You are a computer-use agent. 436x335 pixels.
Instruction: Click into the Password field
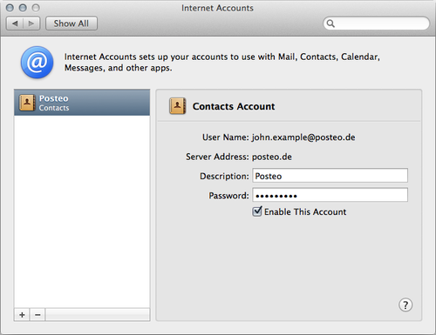[330, 195]
